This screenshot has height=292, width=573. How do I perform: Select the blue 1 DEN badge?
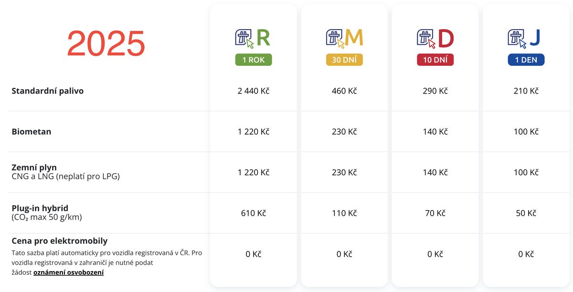(x=526, y=60)
